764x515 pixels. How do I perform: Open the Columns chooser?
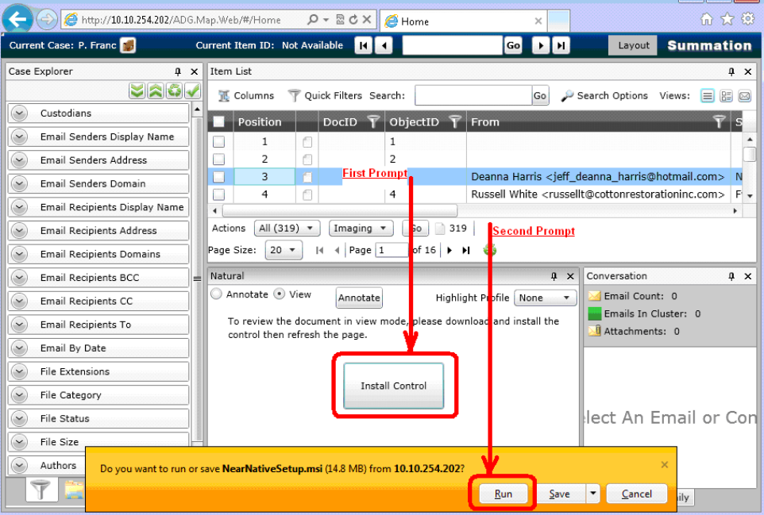pos(246,96)
